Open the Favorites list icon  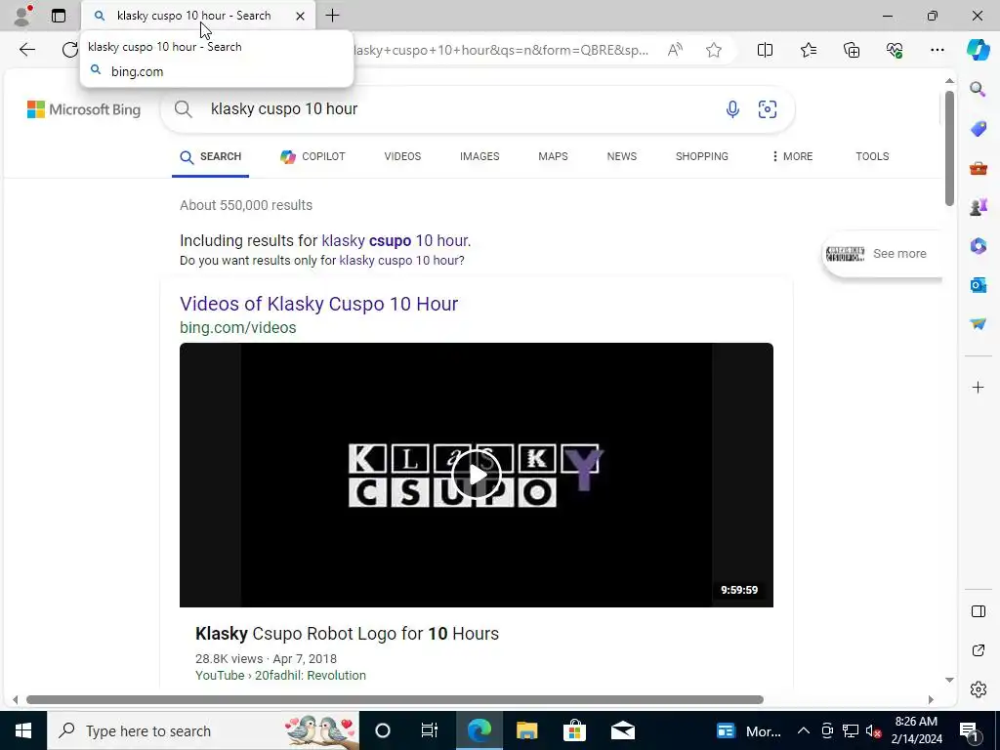pyautogui.click(x=808, y=50)
